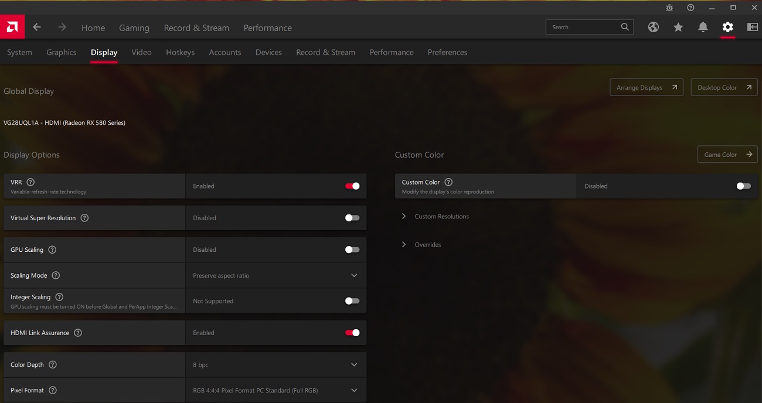Open Record & Stream in top navigation
762x403 pixels.
(x=196, y=28)
